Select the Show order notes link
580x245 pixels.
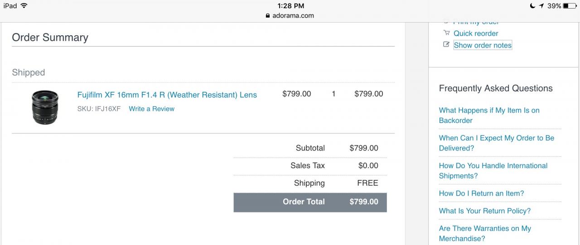tap(483, 45)
